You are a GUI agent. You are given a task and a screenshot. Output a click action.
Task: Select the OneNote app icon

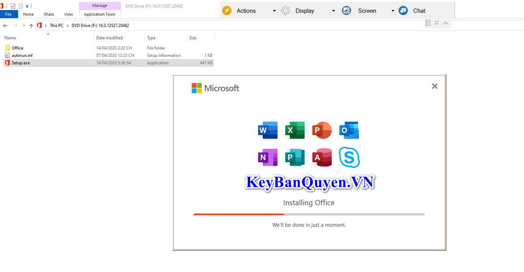[268, 157]
